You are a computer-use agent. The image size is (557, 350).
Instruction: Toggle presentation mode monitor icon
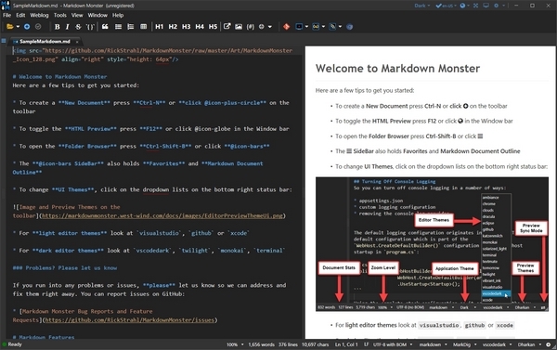(486, 6)
